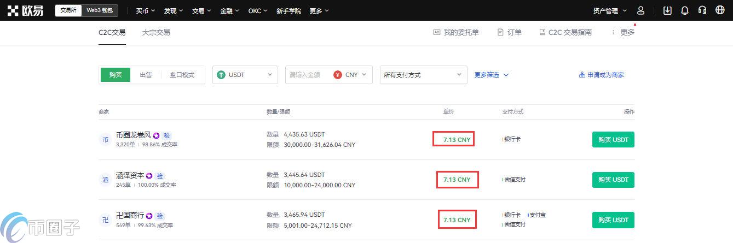Open the globe language selector

tap(720, 10)
